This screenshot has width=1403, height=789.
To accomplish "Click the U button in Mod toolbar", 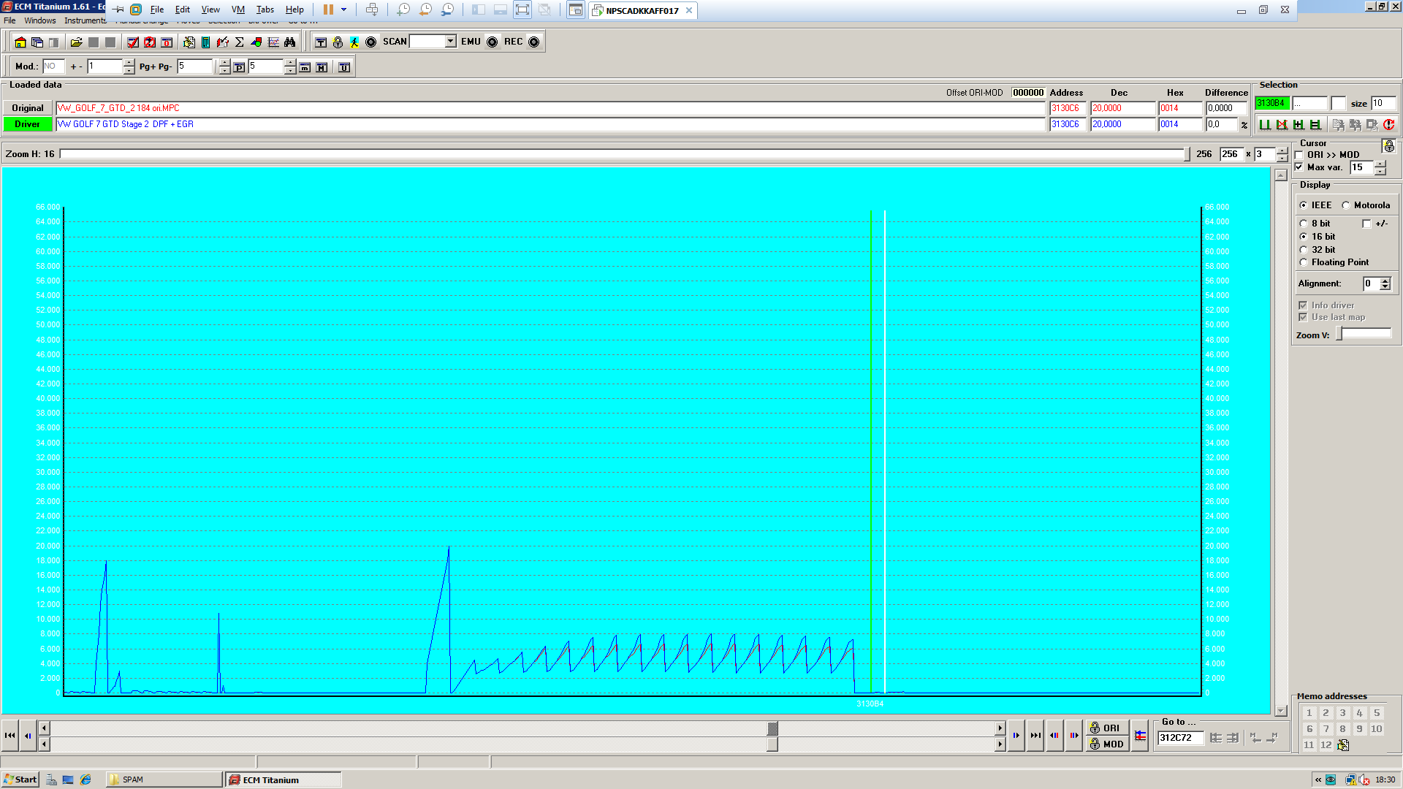I will click(344, 67).
